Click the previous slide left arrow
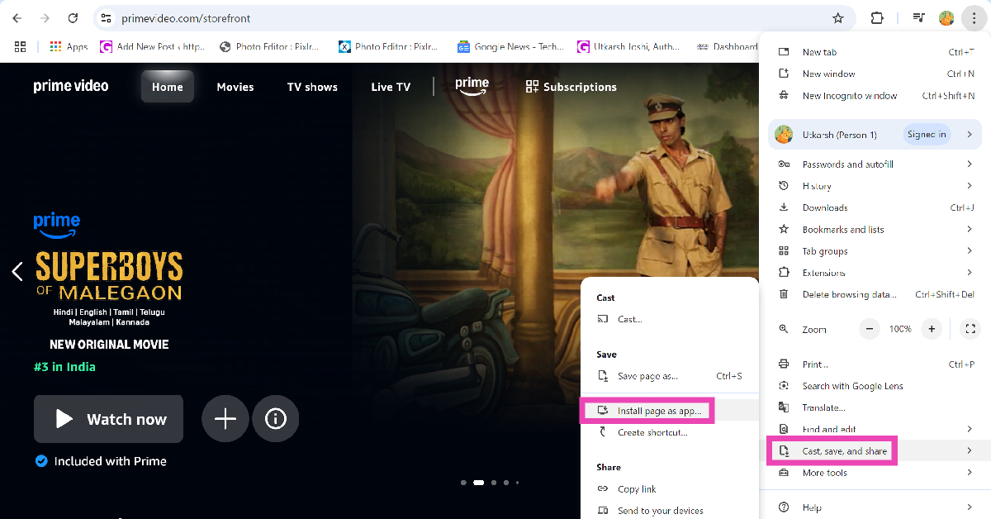Viewport: 991px width, 519px height. click(x=17, y=271)
